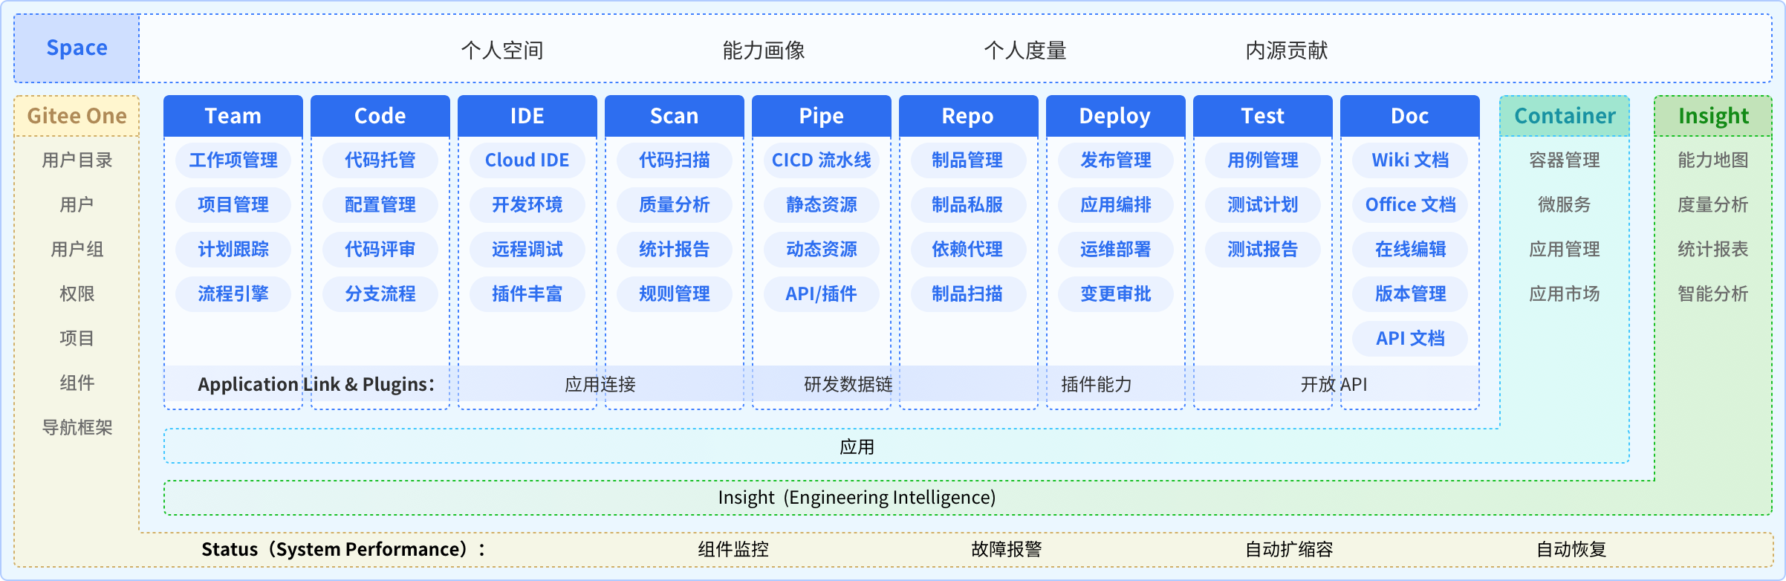Click 能力地图 under Insight
Viewport: 1786px width, 581px height.
pyautogui.click(x=1713, y=160)
